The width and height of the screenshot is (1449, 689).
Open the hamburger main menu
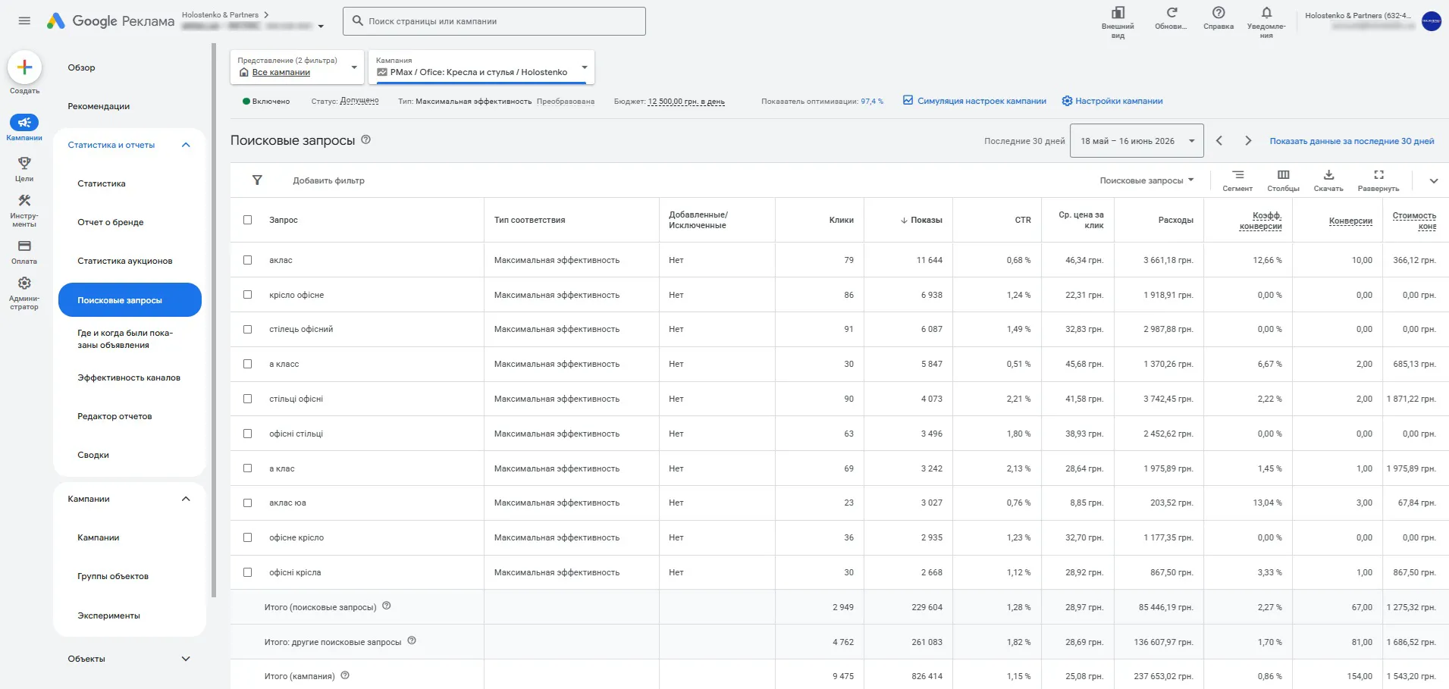(x=24, y=20)
